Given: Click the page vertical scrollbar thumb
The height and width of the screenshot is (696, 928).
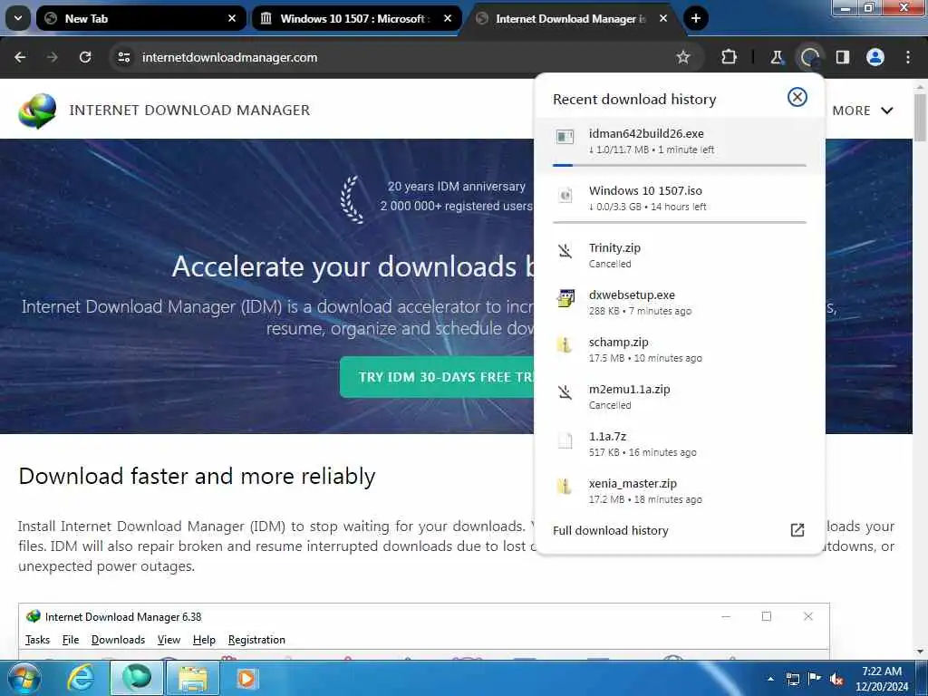Looking at the screenshot, I should pos(920,117).
